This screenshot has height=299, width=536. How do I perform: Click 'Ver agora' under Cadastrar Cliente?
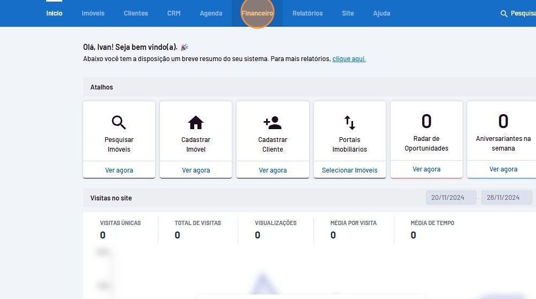click(x=273, y=170)
